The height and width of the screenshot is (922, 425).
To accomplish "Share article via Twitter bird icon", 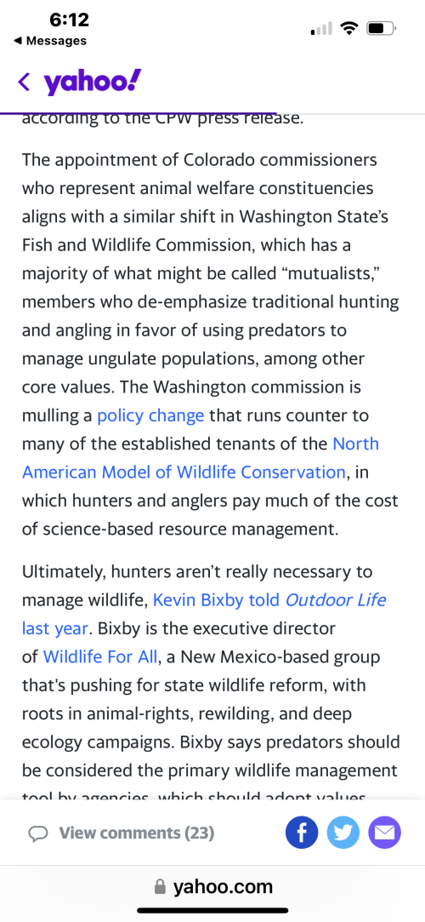I will pyautogui.click(x=343, y=833).
